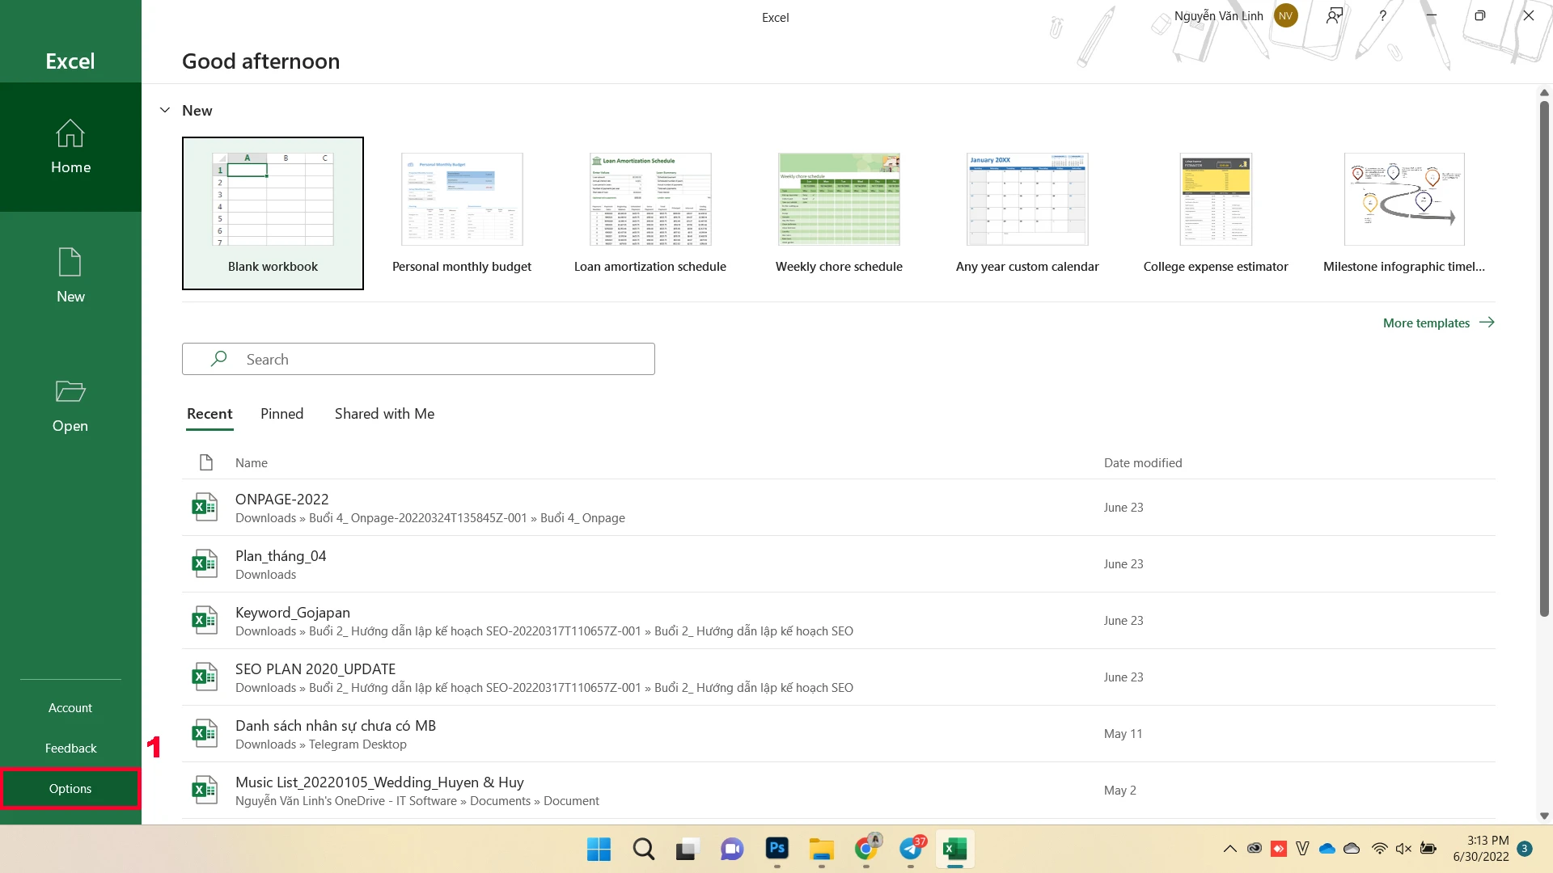Click the Excel taskbar icon
Screen dimensions: 1553x873
[955, 849]
